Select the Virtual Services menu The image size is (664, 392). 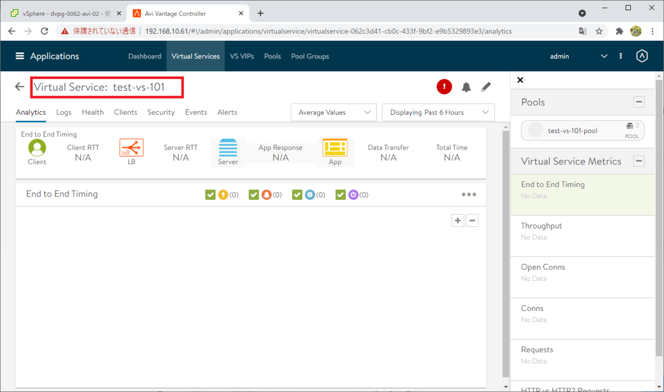tap(195, 56)
